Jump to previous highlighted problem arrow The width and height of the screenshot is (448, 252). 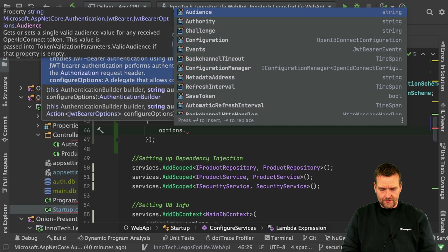[x=423, y=54]
